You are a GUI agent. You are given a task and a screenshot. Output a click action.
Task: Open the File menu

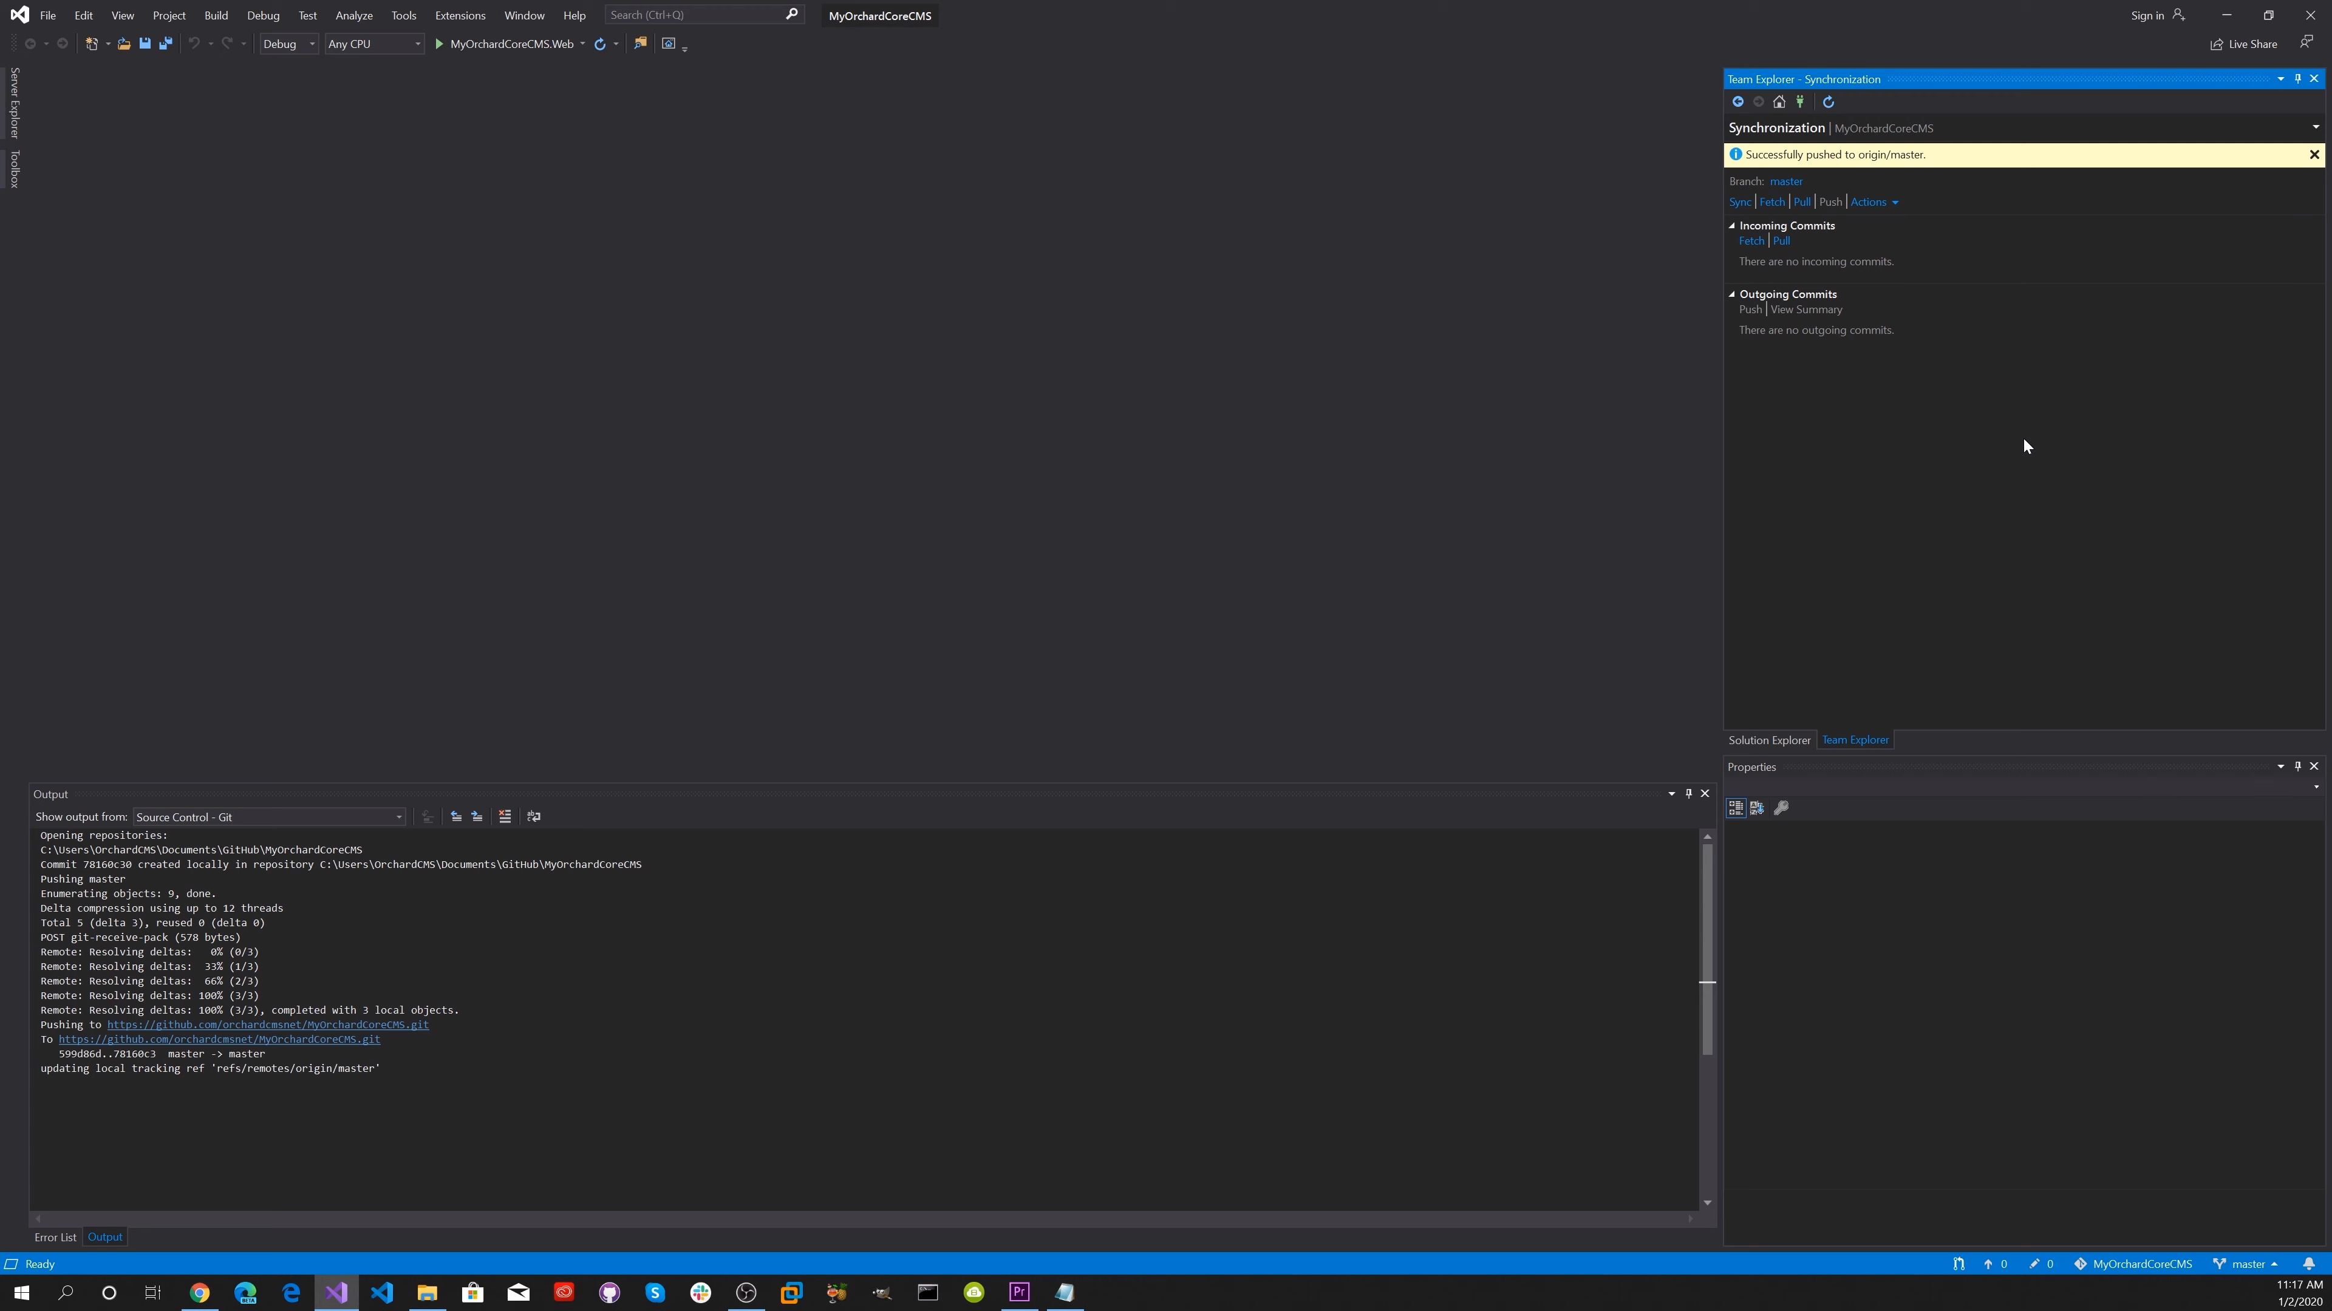(48, 15)
